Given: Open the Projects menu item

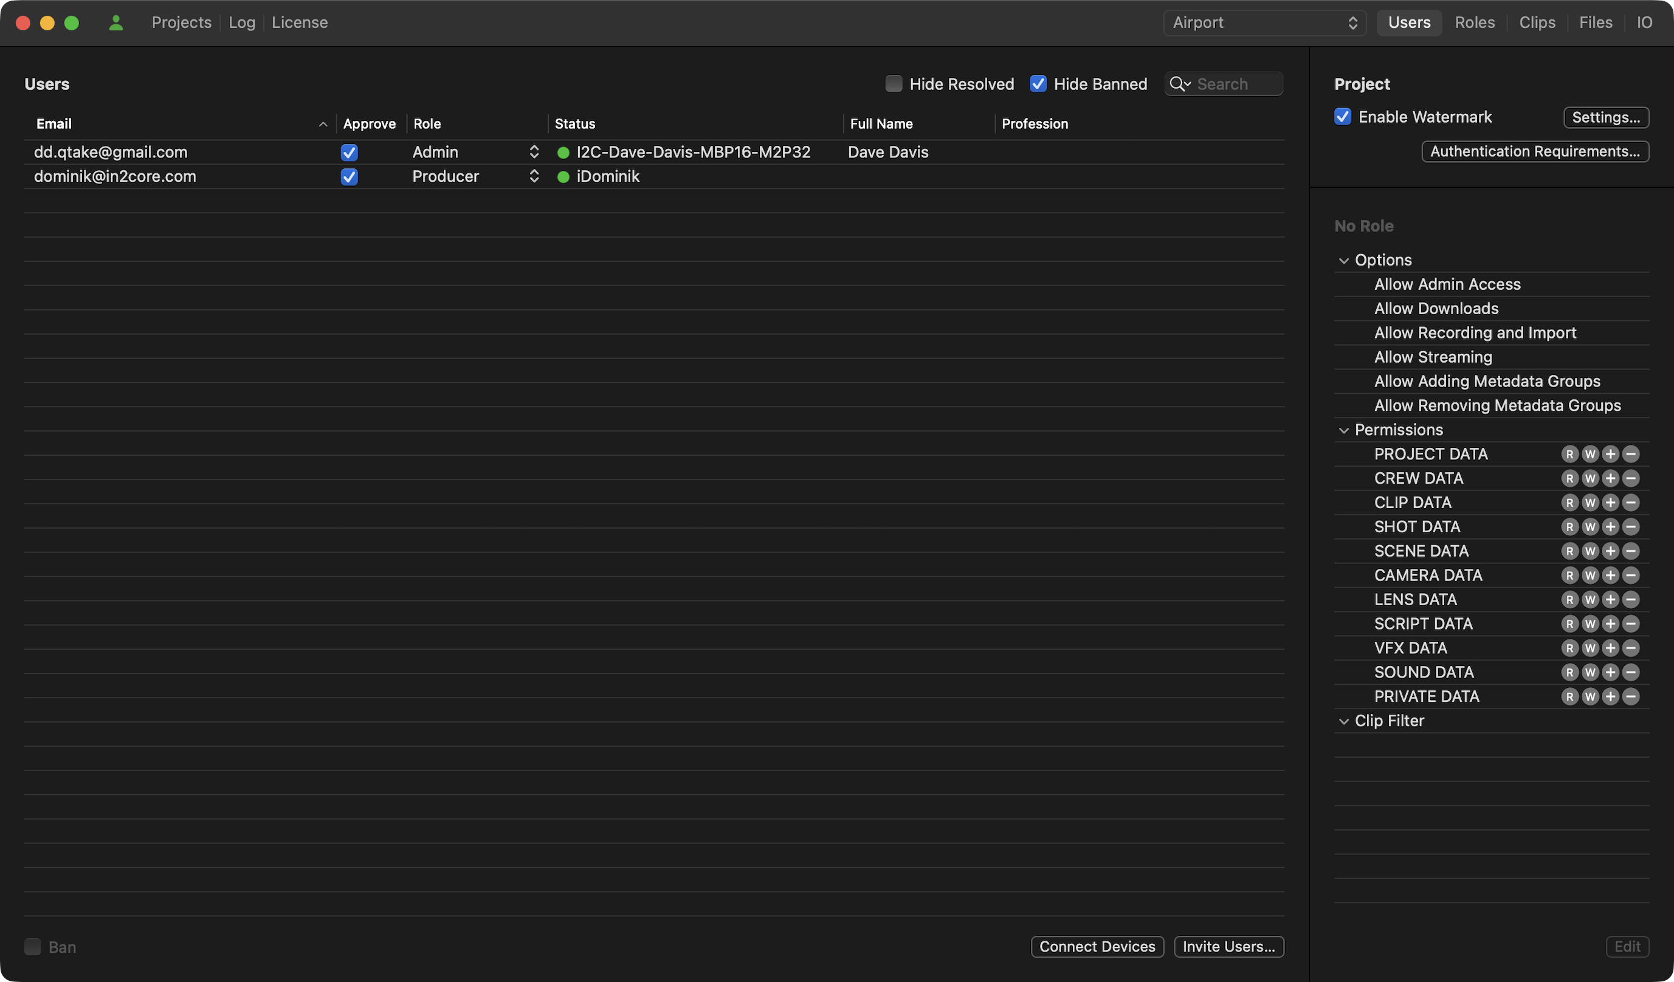Looking at the screenshot, I should click(x=181, y=22).
